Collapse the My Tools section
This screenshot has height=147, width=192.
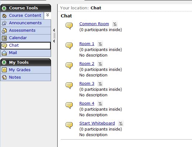click(x=4, y=62)
